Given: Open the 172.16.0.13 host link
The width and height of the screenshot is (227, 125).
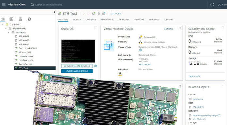Looking at the screenshot, I should coord(198,107).
